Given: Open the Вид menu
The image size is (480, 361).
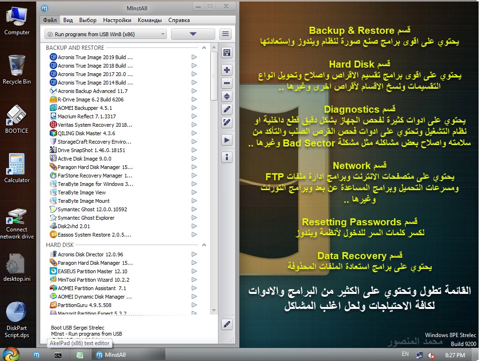Looking at the screenshot, I should click(x=68, y=20).
